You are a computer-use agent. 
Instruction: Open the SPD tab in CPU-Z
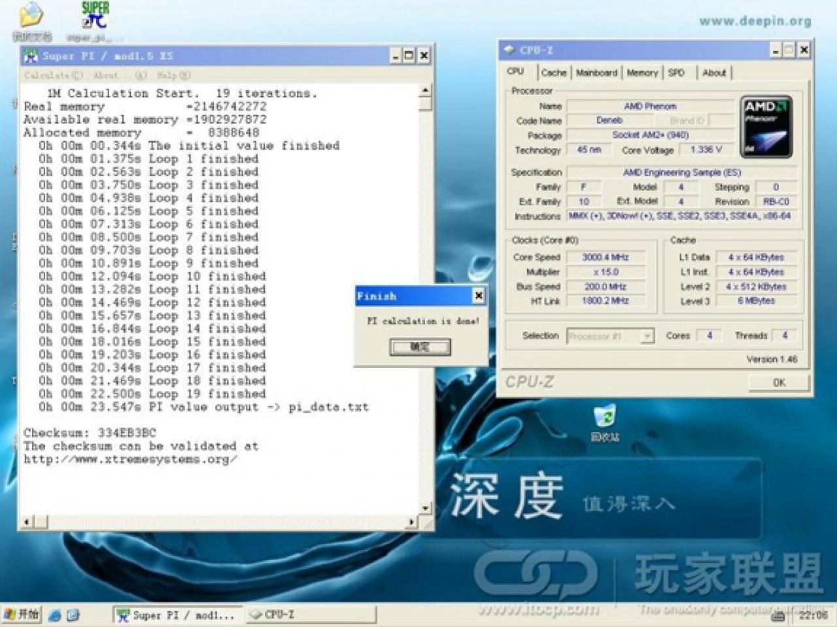click(676, 73)
